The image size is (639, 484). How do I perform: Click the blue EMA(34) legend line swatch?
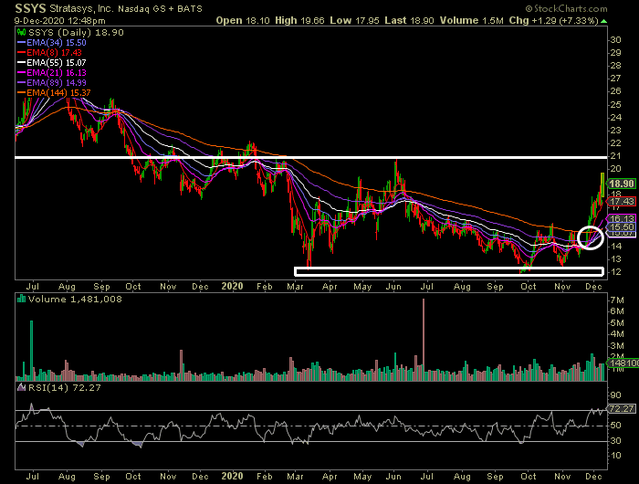tap(21, 42)
